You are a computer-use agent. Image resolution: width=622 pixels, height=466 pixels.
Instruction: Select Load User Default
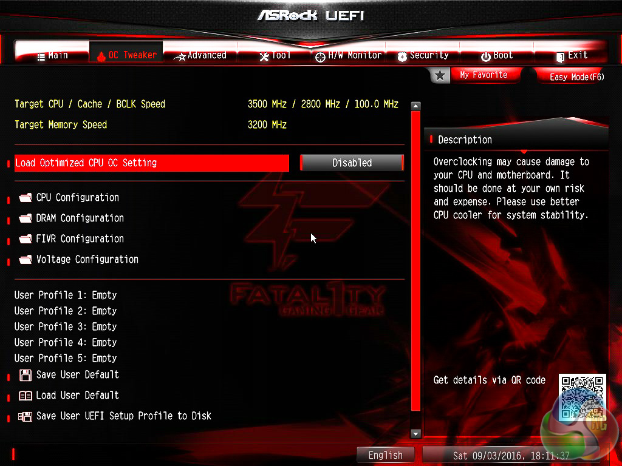77,395
